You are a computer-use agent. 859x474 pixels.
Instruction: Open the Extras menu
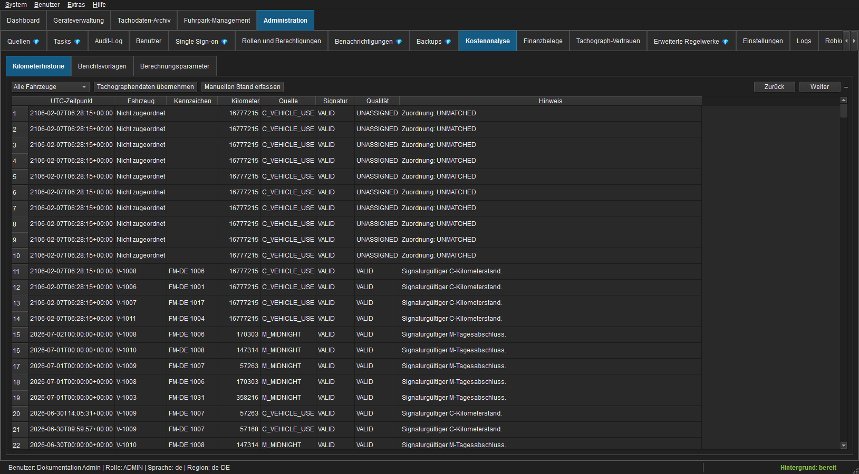coord(76,5)
